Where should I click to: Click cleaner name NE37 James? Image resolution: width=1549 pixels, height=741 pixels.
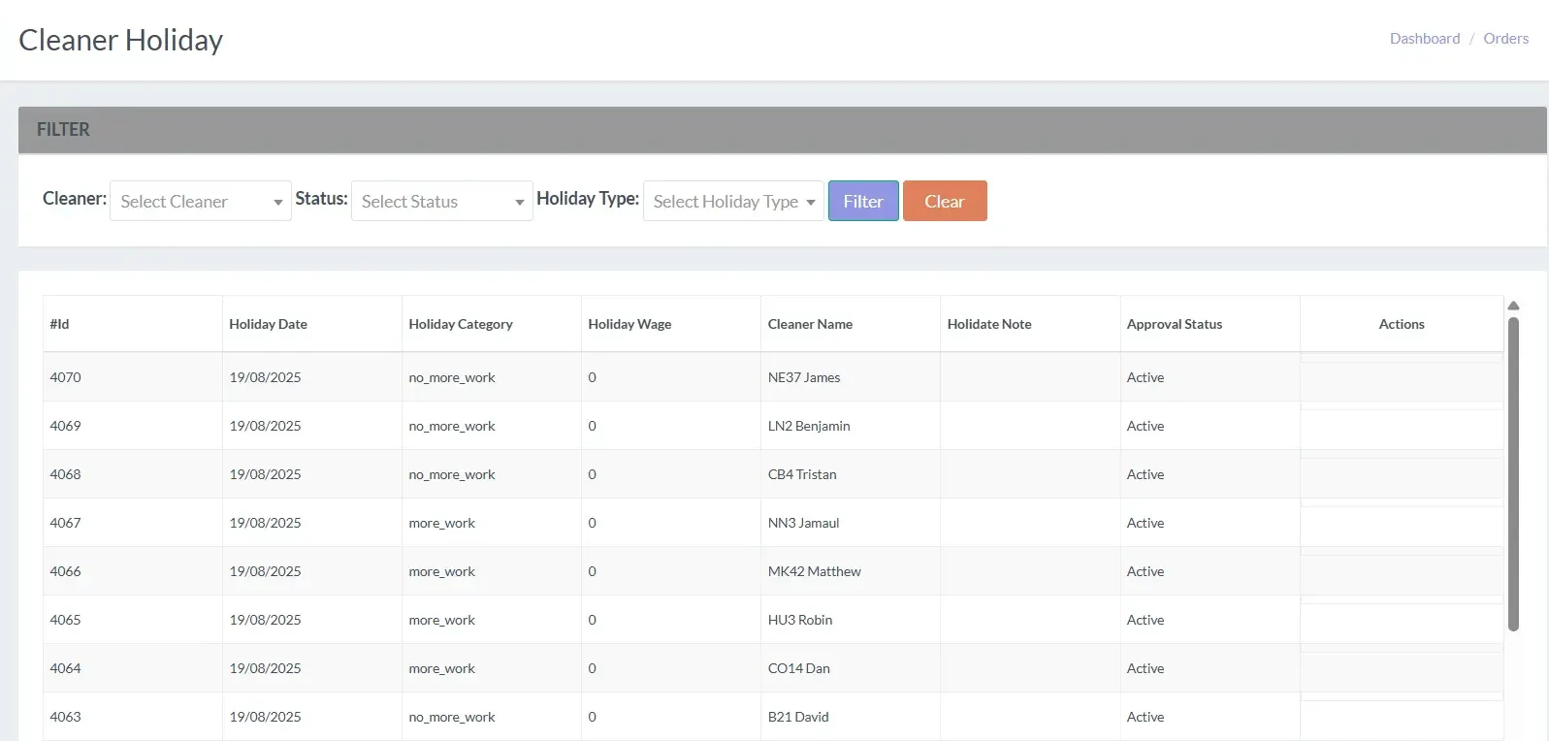(804, 377)
